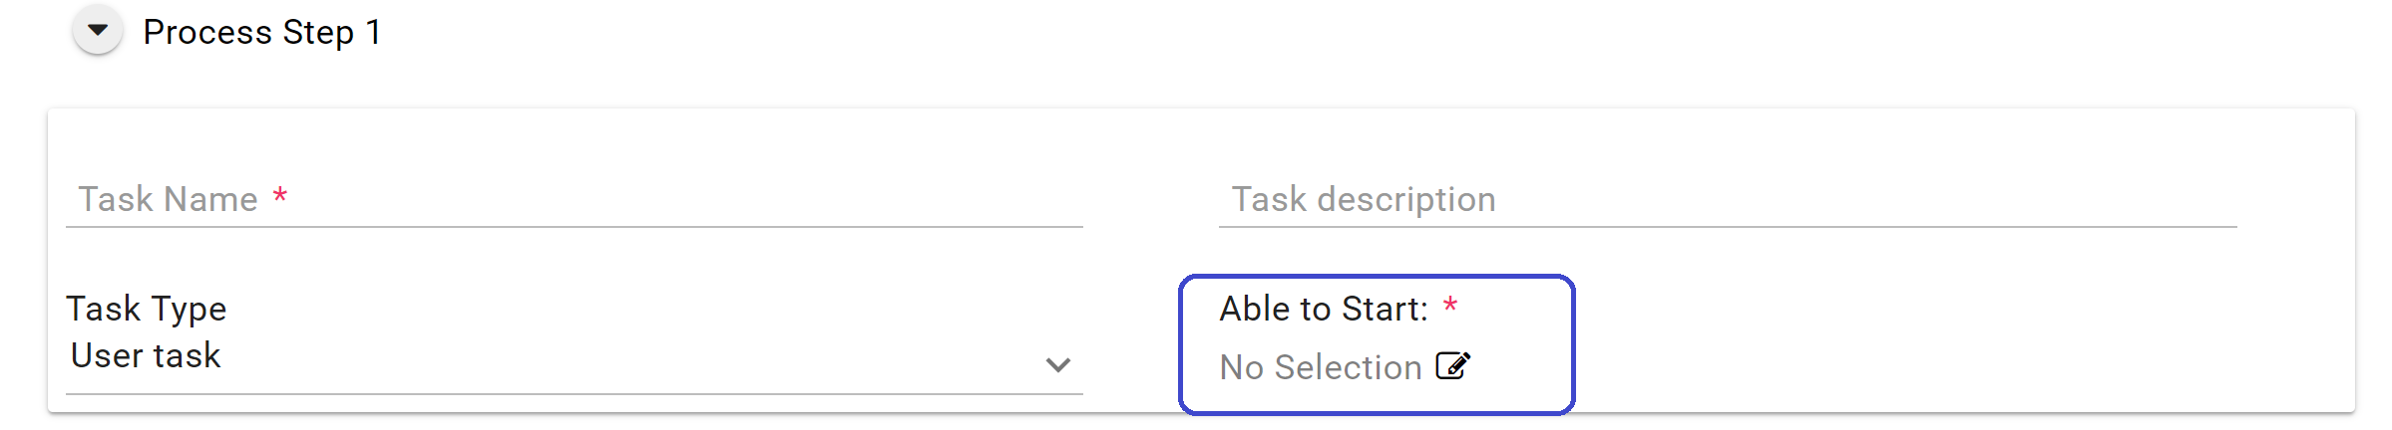Select the User task value in Task Type
Image resolution: width=2392 pixels, height=430 pixels.
146,355
